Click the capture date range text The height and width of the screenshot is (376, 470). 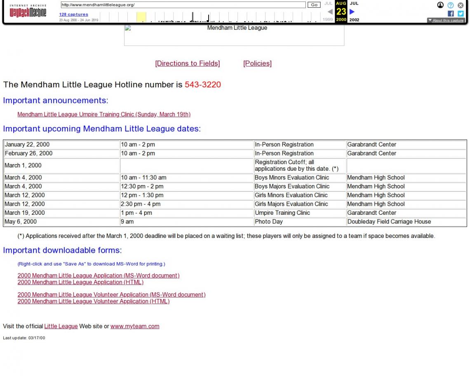point(78,20)
